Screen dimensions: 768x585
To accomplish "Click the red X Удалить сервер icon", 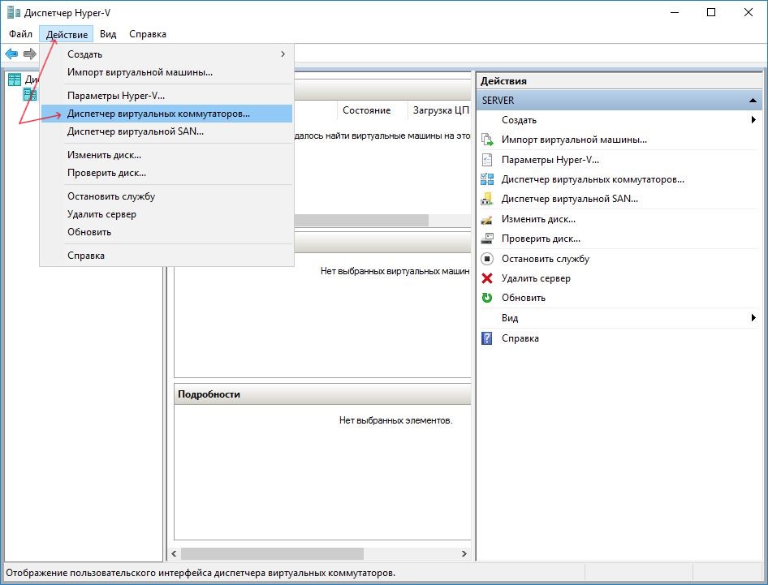I will point(487,278).
